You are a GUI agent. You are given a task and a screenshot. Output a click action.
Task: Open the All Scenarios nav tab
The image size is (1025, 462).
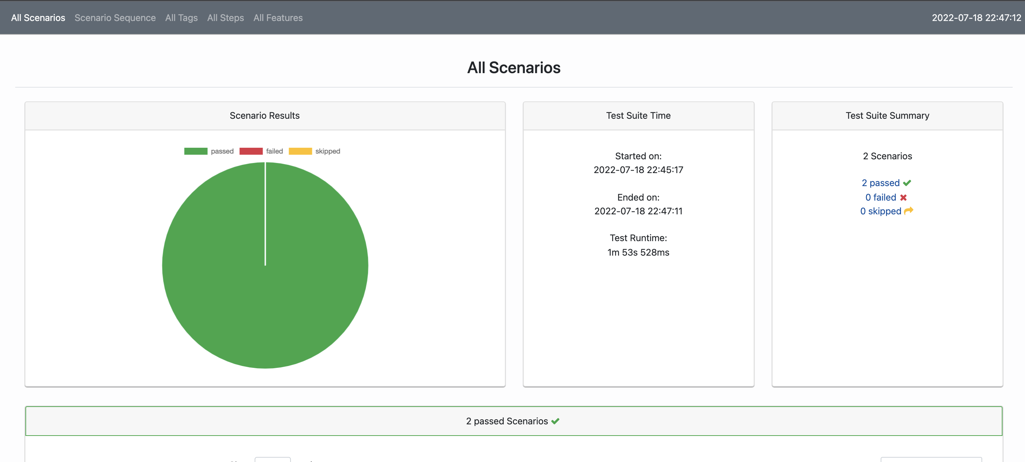[x=38, y=18]
